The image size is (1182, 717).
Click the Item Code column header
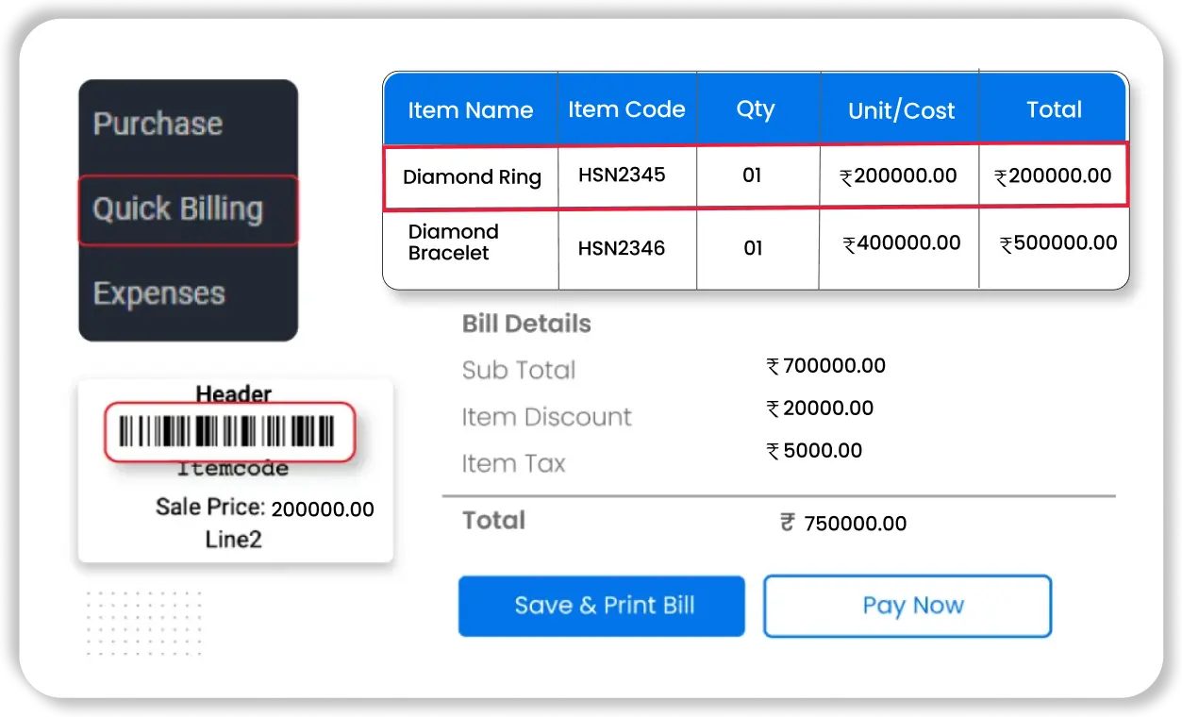[x=626, y=108]
